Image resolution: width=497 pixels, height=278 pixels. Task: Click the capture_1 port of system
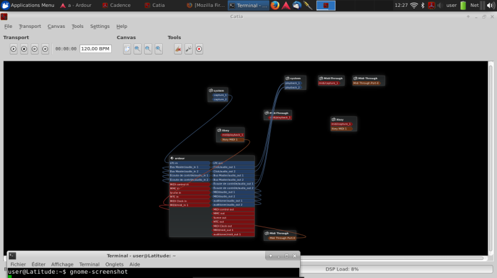point(220,95)
